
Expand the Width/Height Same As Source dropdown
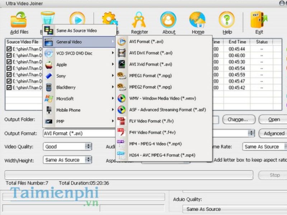pos(68,160)
